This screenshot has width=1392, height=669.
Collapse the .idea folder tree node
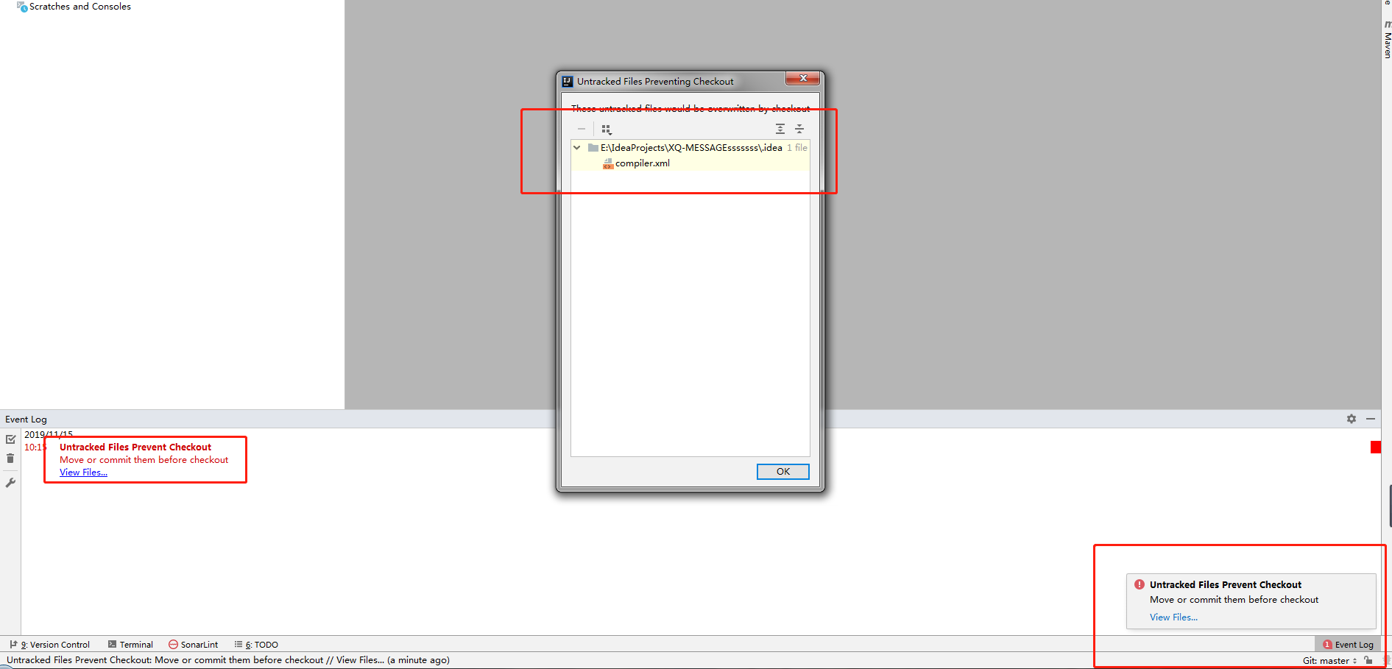(x=577, y=147)
